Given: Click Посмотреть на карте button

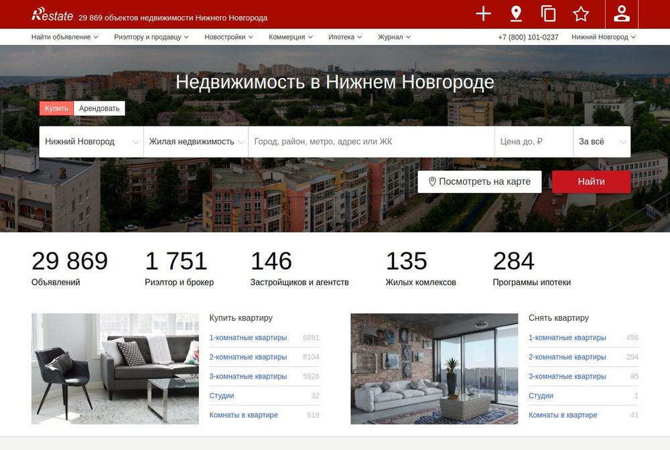Looking at the screenshot, I should [480, 182].
